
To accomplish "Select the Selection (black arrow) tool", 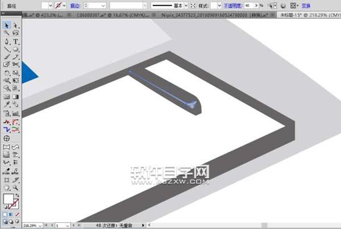I will tap(6, 26).
